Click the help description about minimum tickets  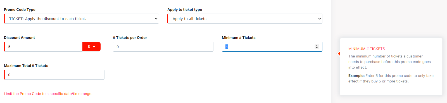pos(389,62)
